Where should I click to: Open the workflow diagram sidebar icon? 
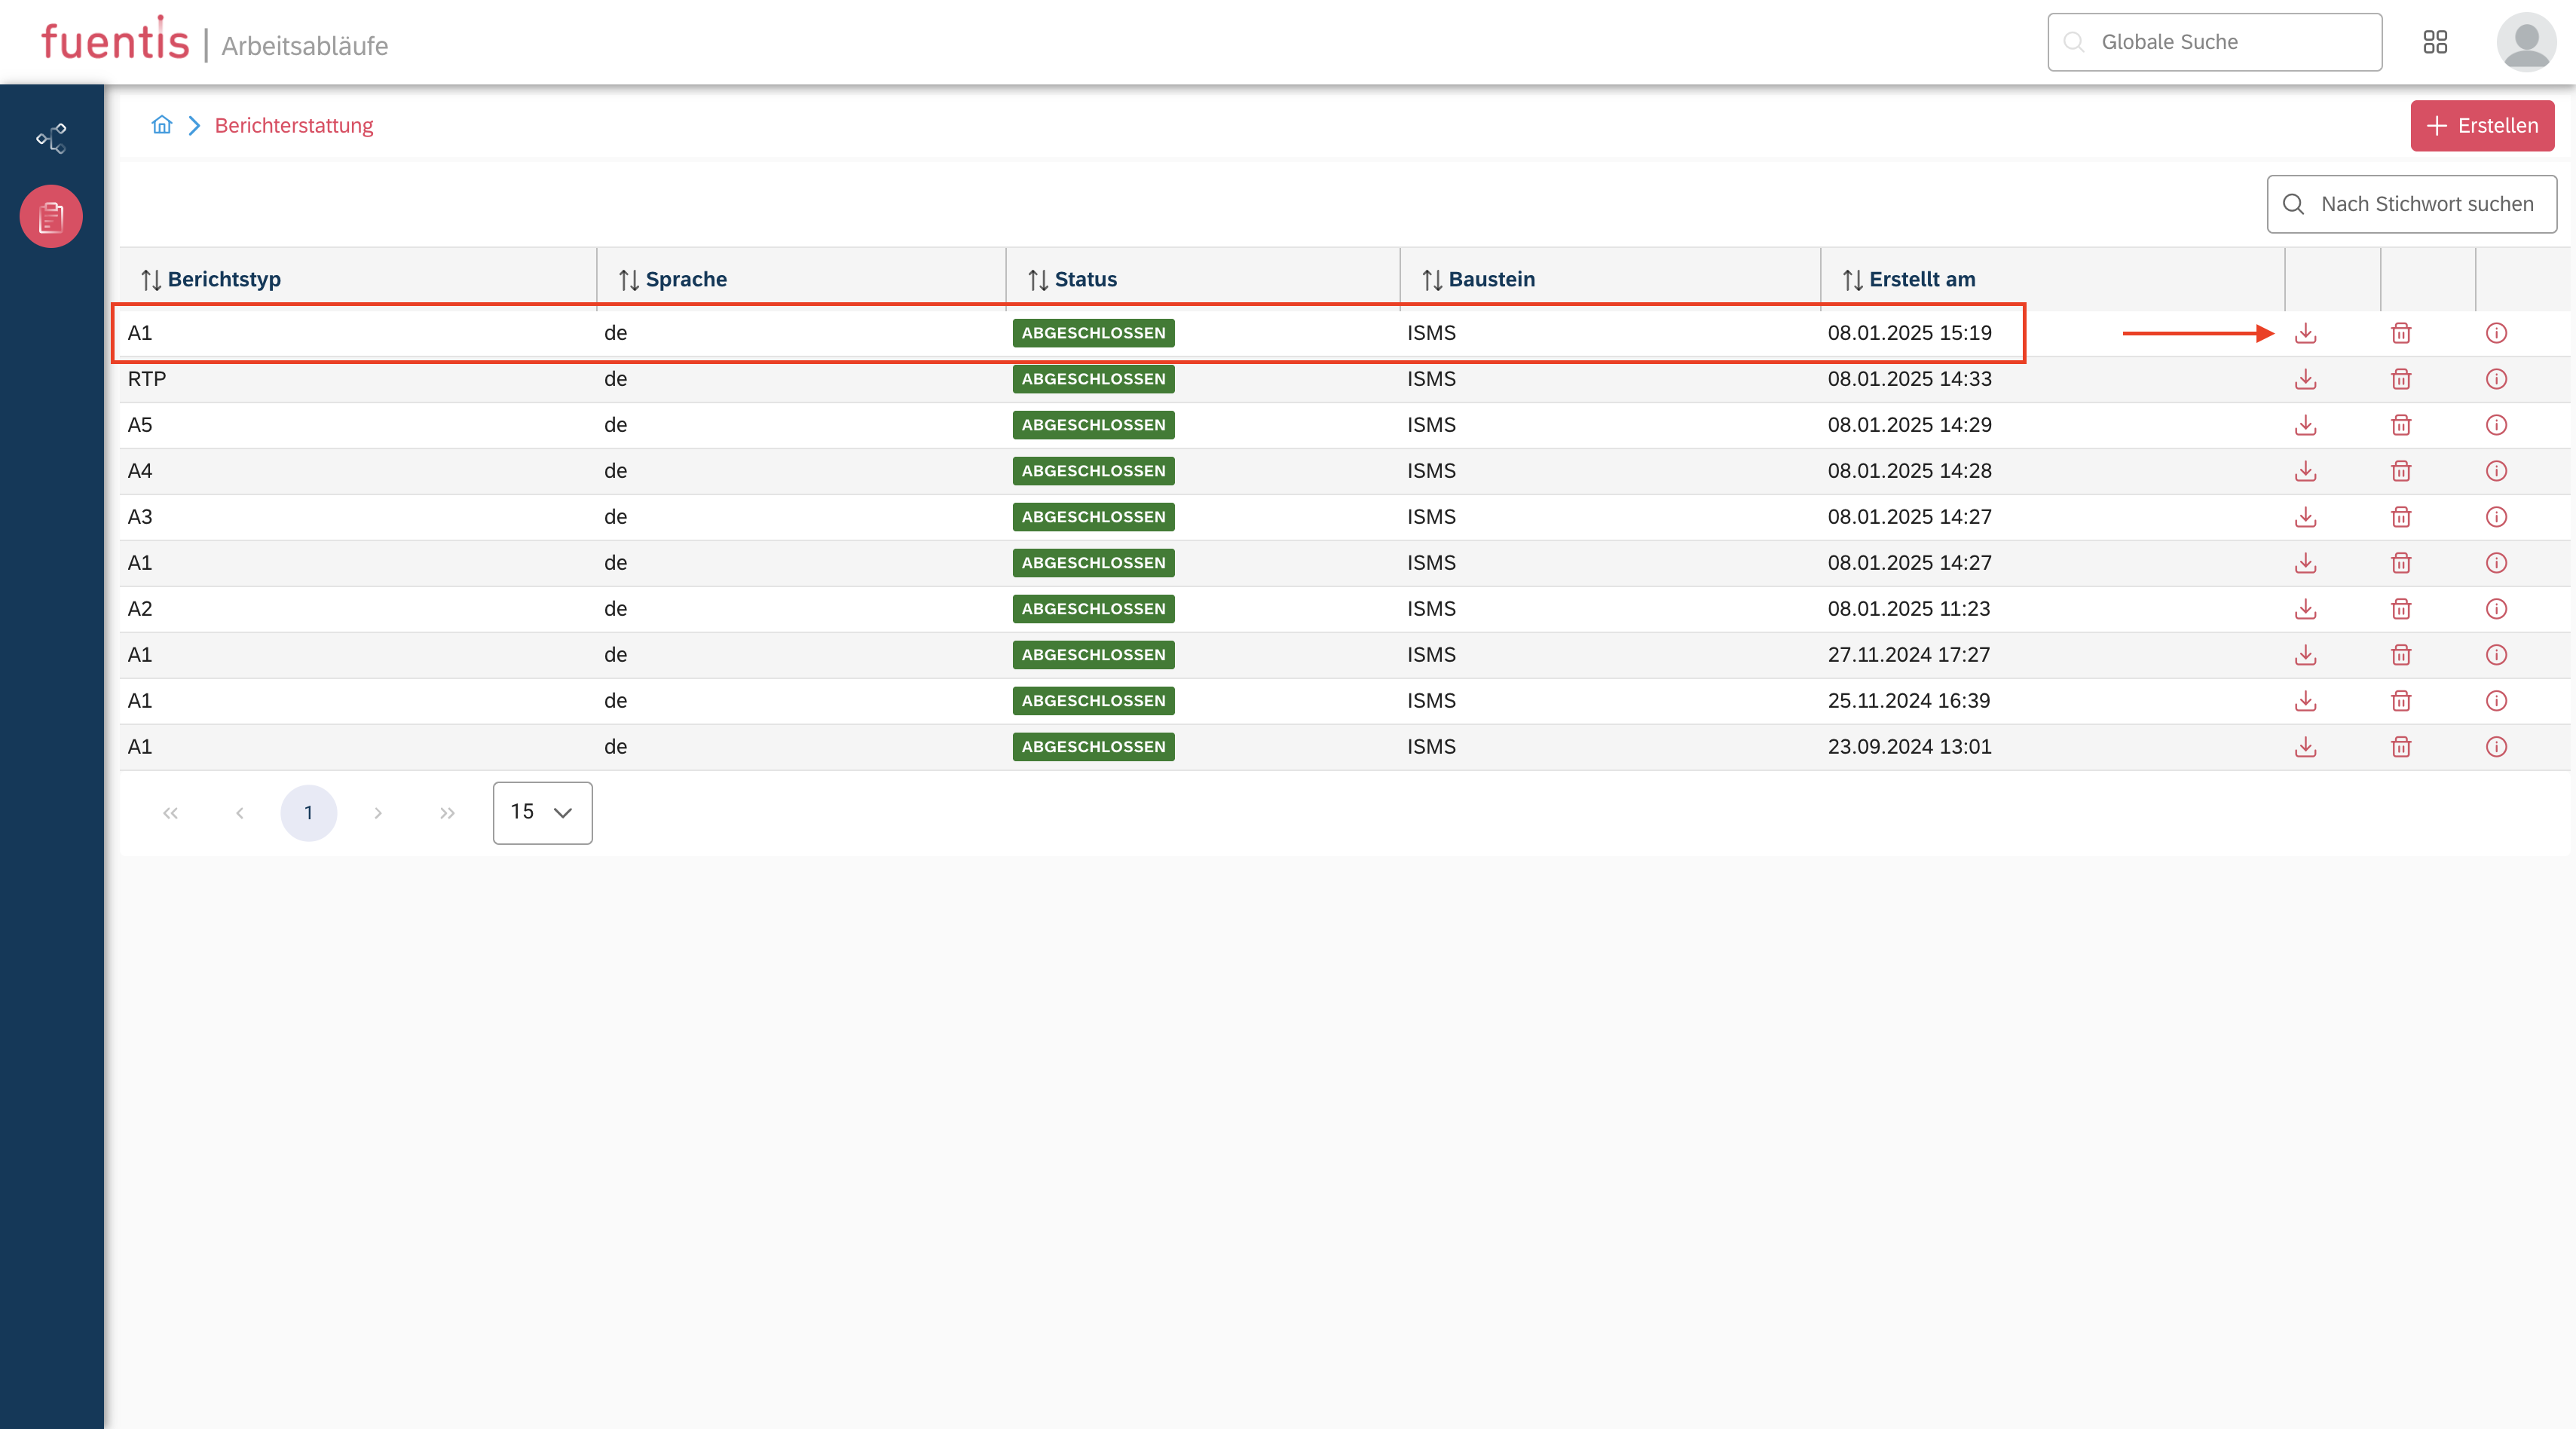(x=51, y=138)
